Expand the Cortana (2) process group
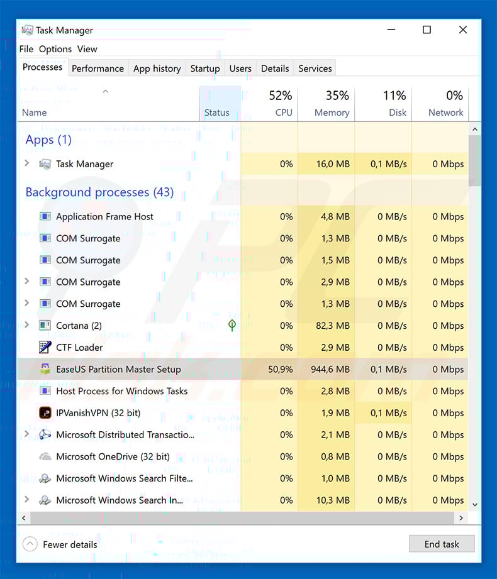The height and width of the screenshot is (579, 497). [26, 324]
